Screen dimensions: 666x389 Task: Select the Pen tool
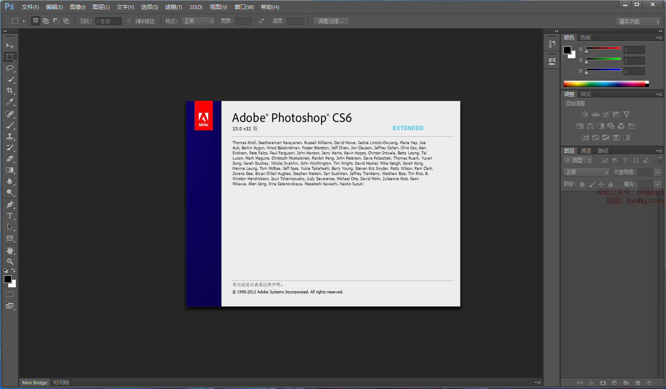click(x=10, y=205)
